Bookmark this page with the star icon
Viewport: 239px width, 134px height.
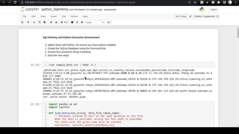[x=195, y=2]
